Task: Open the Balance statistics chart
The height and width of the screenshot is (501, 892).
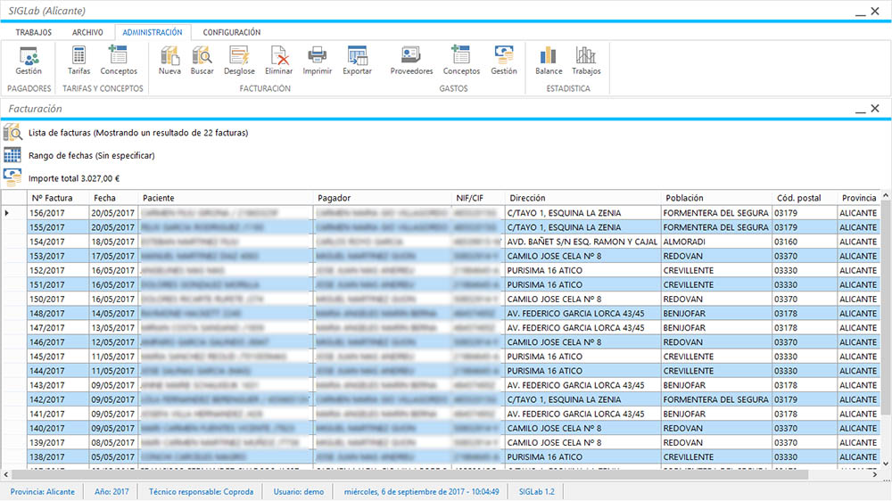Action: pos(549,61)
